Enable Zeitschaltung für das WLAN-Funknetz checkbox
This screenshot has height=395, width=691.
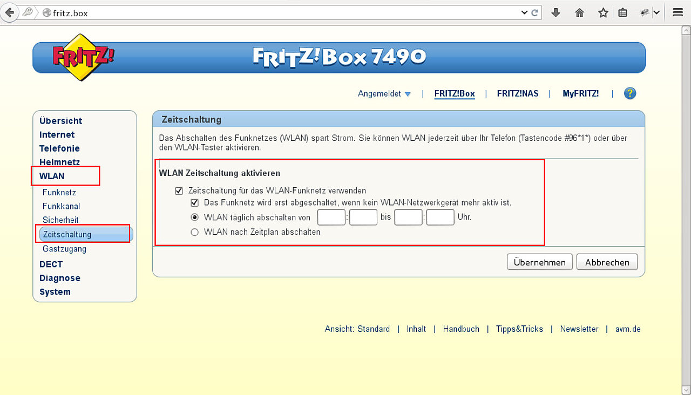point(179,190)
